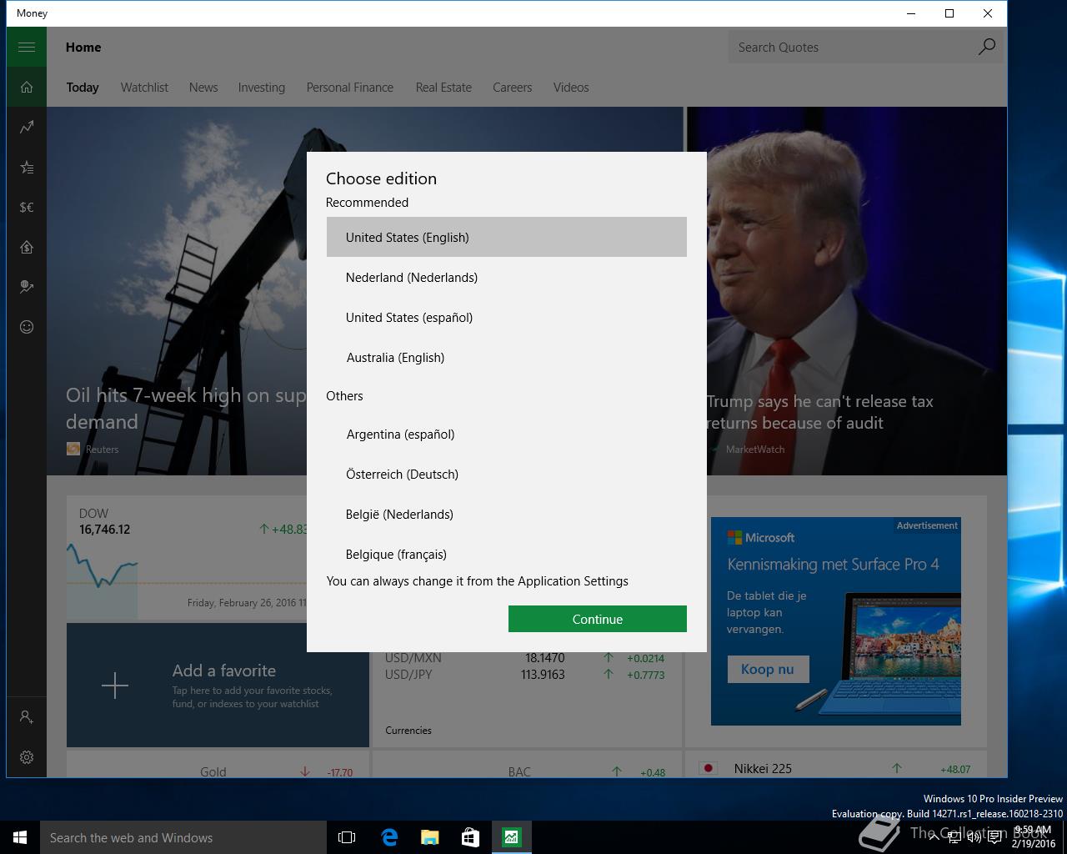Image resolution: width=1067 pixels, height=854 pixels.
Task: Click the Home icon in sidebar
Action: point(27,87)
